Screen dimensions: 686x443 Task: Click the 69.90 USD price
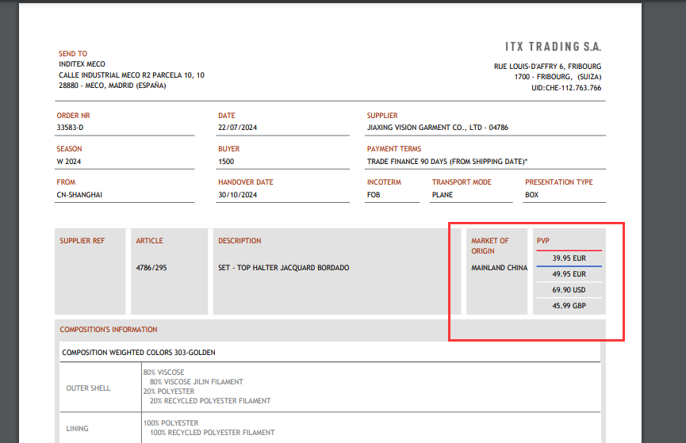569,290
